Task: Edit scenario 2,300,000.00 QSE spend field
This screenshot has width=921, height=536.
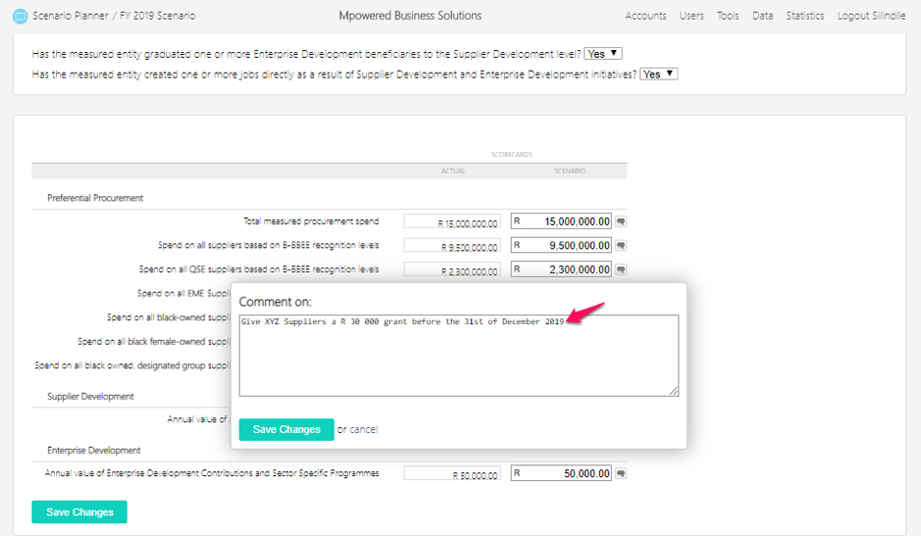Action: pyautogui.click(x=561, y=269)
